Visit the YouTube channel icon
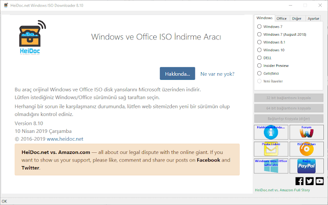Image resolution: width=328 pixels, height=205 pixels. [319, 181]
